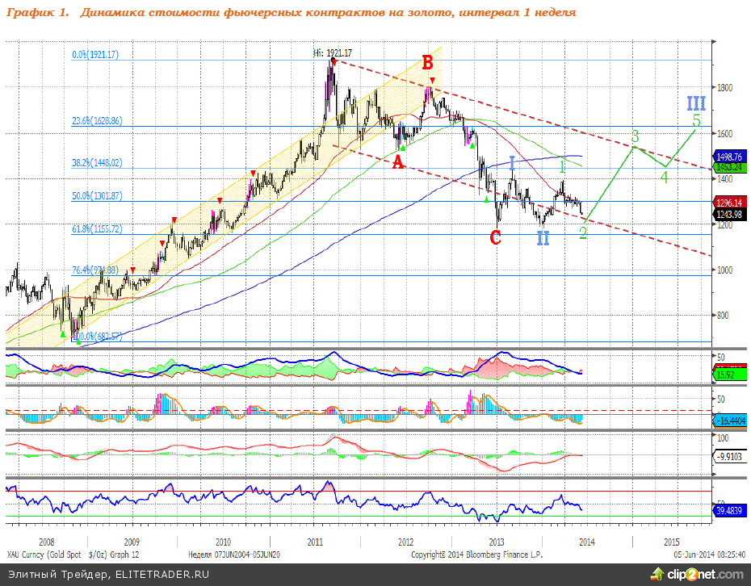Select the -16.4404 indicator value tag
Screen dimensions: 751x586
point(730,421)
